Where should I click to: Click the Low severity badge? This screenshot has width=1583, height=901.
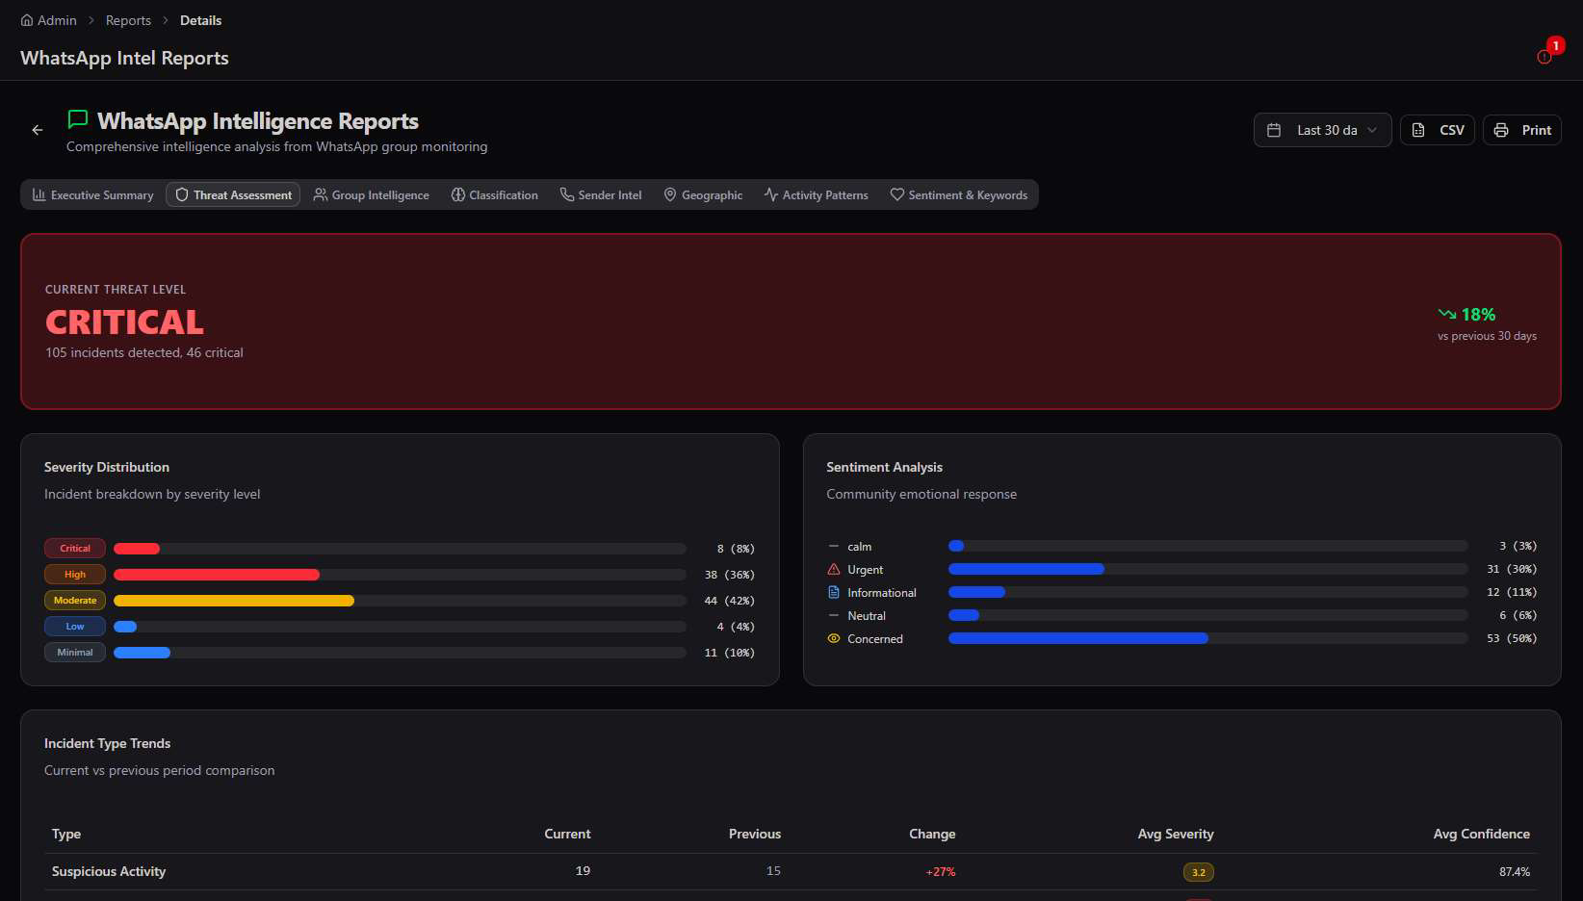pyautogui.click(x=75, y=626)
